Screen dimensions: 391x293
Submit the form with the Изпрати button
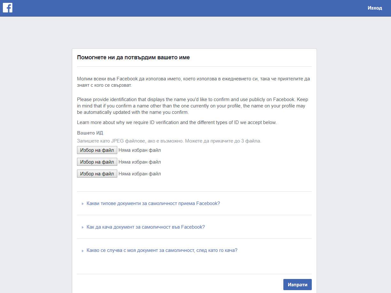(297, 285)
